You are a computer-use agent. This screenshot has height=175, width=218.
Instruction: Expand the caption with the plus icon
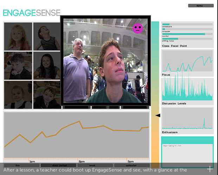point(210,169)
